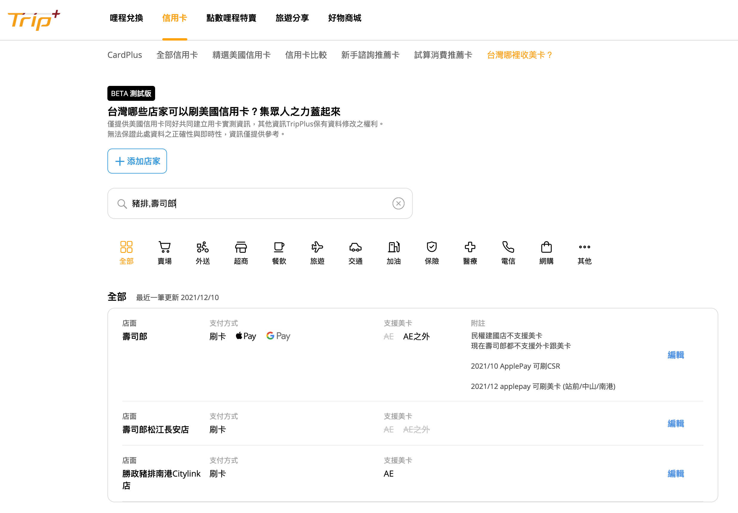Open the 保險 insurance category filter
Image resolution: width=738 pixels, height=513 pixels.
[432, 252]
